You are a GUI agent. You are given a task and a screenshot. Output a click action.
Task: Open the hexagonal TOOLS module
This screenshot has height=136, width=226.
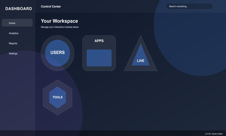(58, 97)
